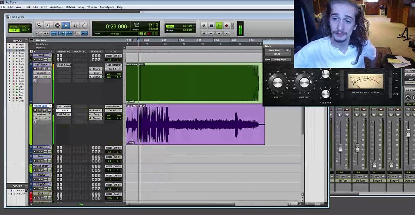The height and width of the screenshot is (215, 415).
Task: Record-enable the Vocal Main track
Action: (x=35, y=110)
